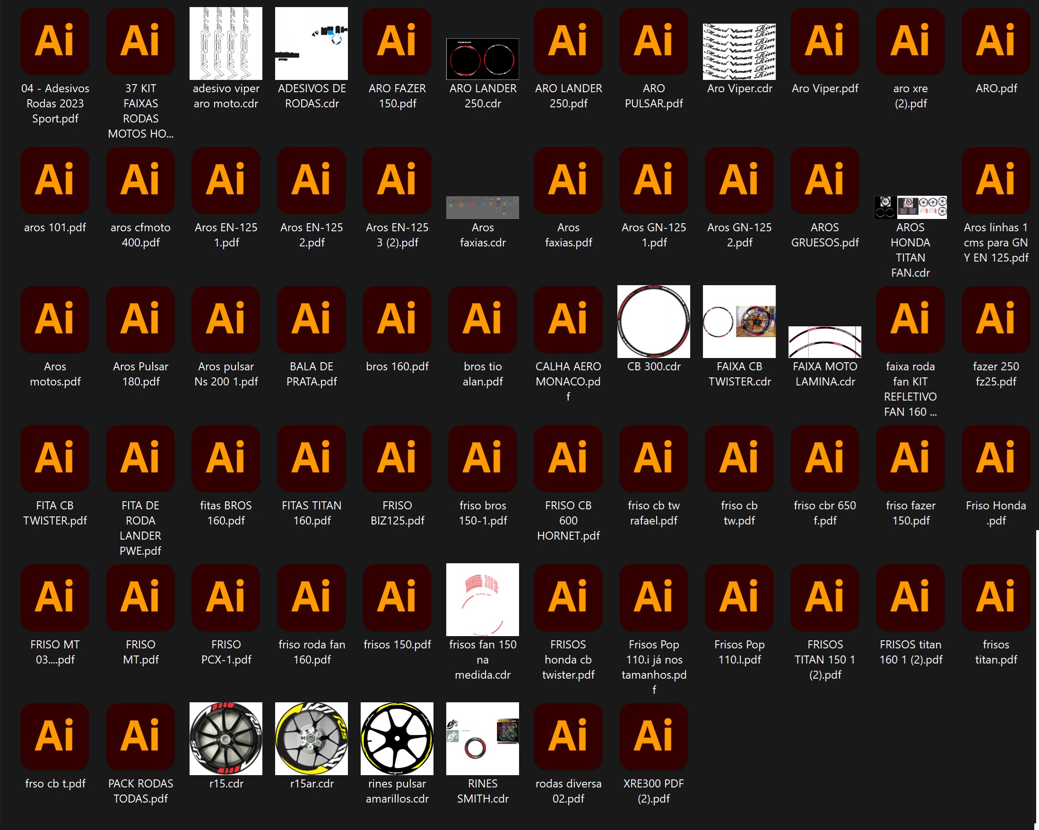1039x830 pixels.
Task: Click the PACK RODAS TODAS.pdf icon
Action: coord(140,736)
